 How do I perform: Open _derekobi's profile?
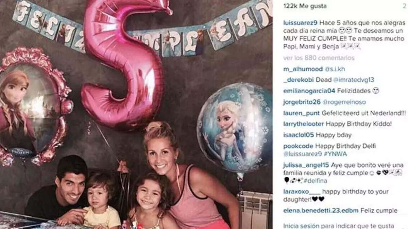point(299,80)
